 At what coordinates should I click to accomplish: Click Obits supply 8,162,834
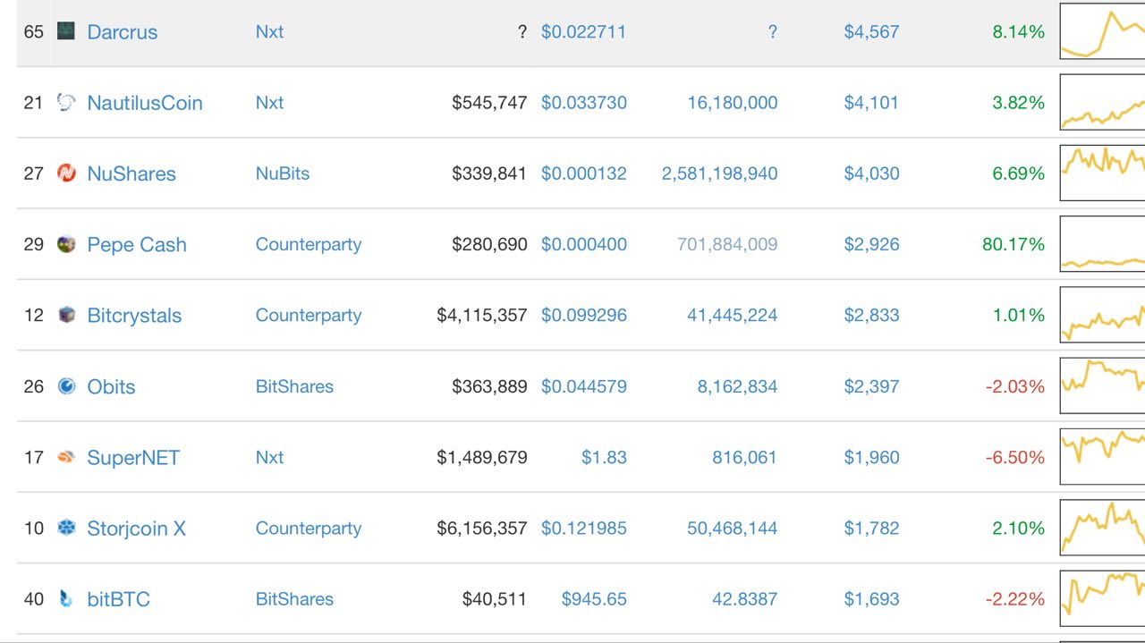(738, 386)
